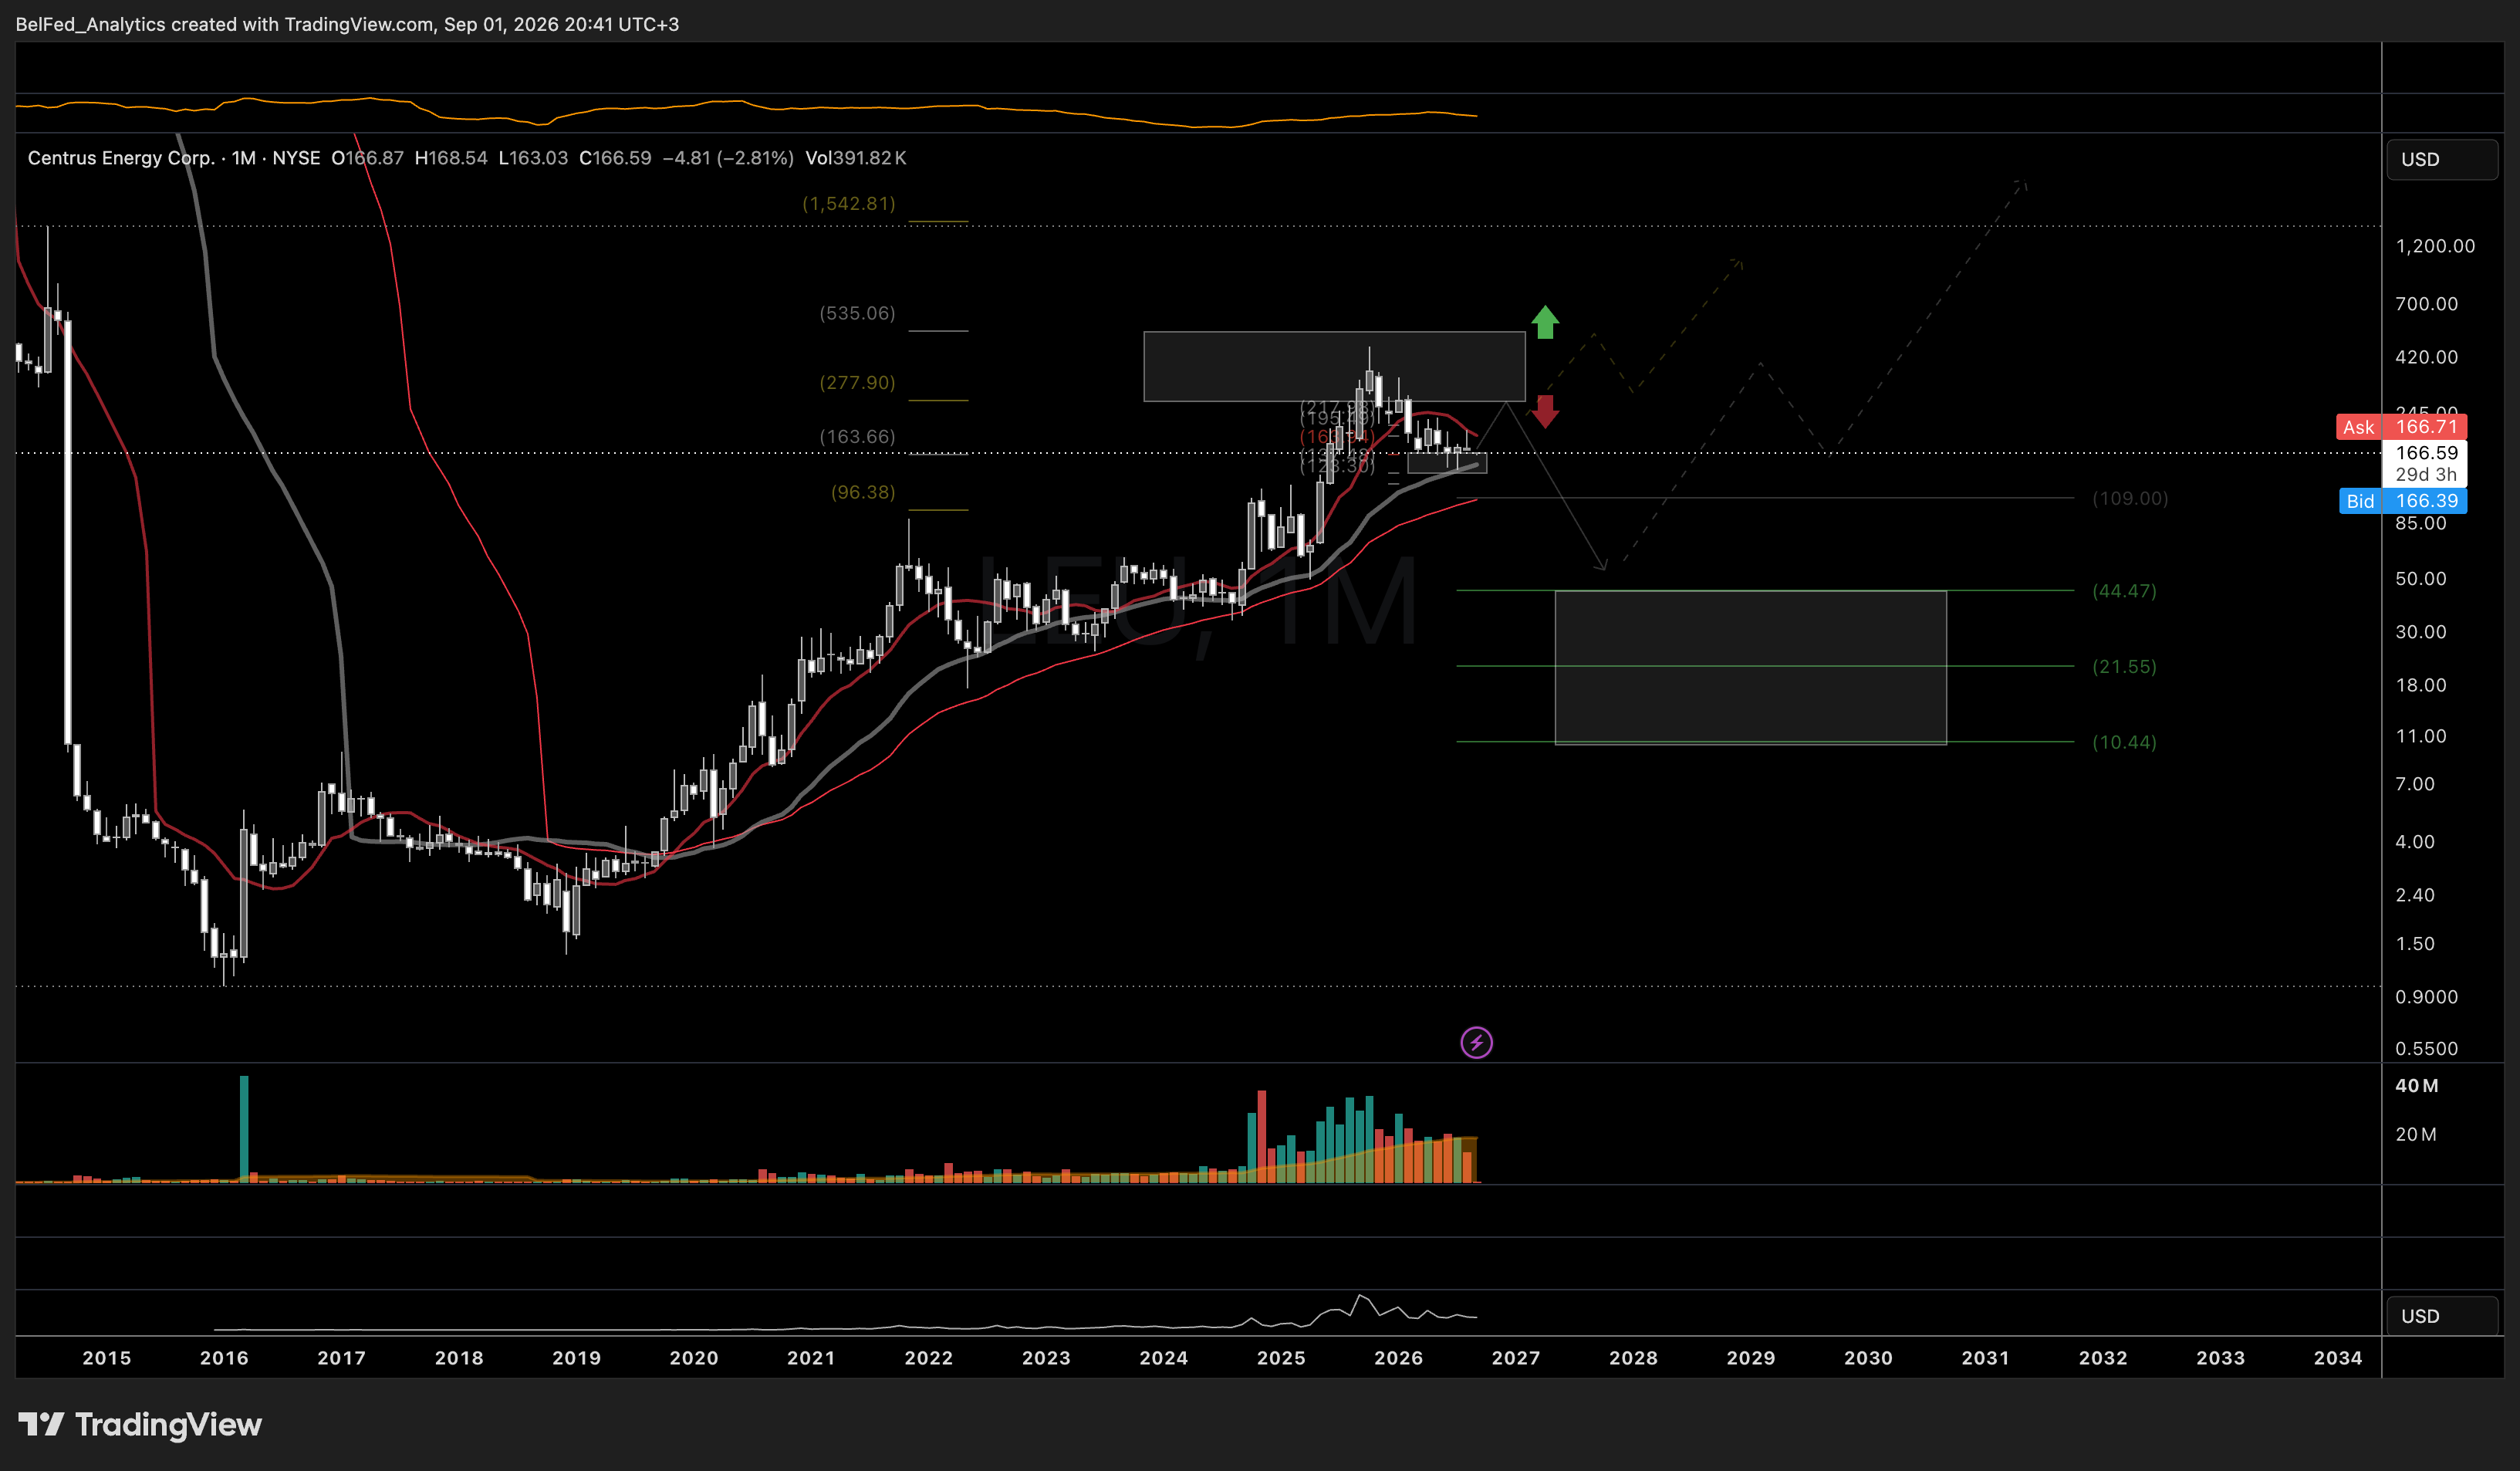This screenshot has height=1471, width=2520.
Task: Click the 20 M volume scale label
Action: (x=2415, y=1134)
